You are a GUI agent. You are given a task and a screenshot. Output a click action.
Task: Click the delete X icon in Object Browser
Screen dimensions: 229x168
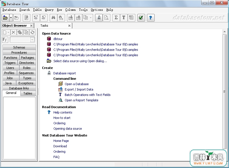13,32
